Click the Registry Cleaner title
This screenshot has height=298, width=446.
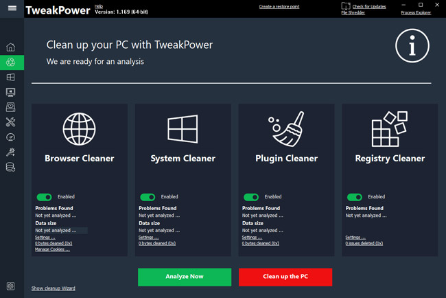pyautogui.click(x=390, y=159)
